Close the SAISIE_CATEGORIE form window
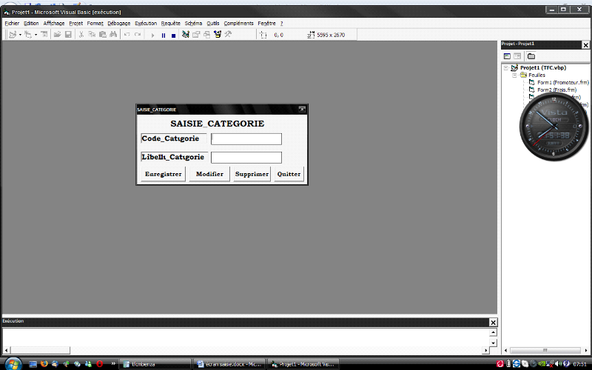Screen dimensions: 592x370 pos(302,109)
